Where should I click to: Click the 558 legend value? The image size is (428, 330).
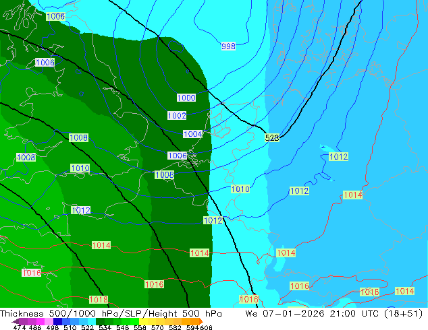coord(140,327)
